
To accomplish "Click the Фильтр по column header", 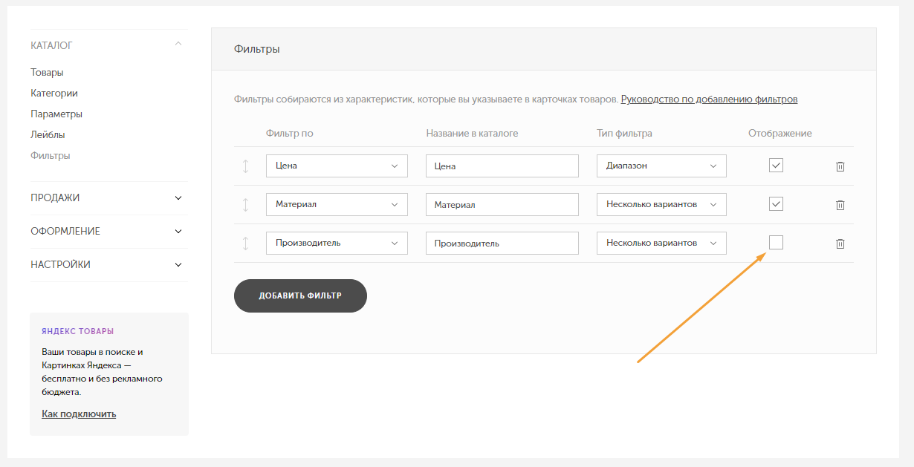I will [290, 134].
